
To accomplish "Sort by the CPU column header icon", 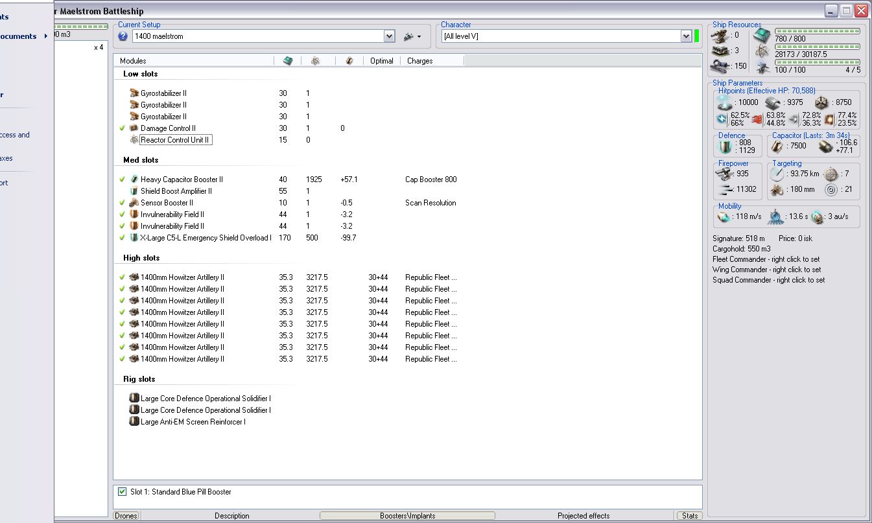I will pyautogui.click(x=288, y=61).
